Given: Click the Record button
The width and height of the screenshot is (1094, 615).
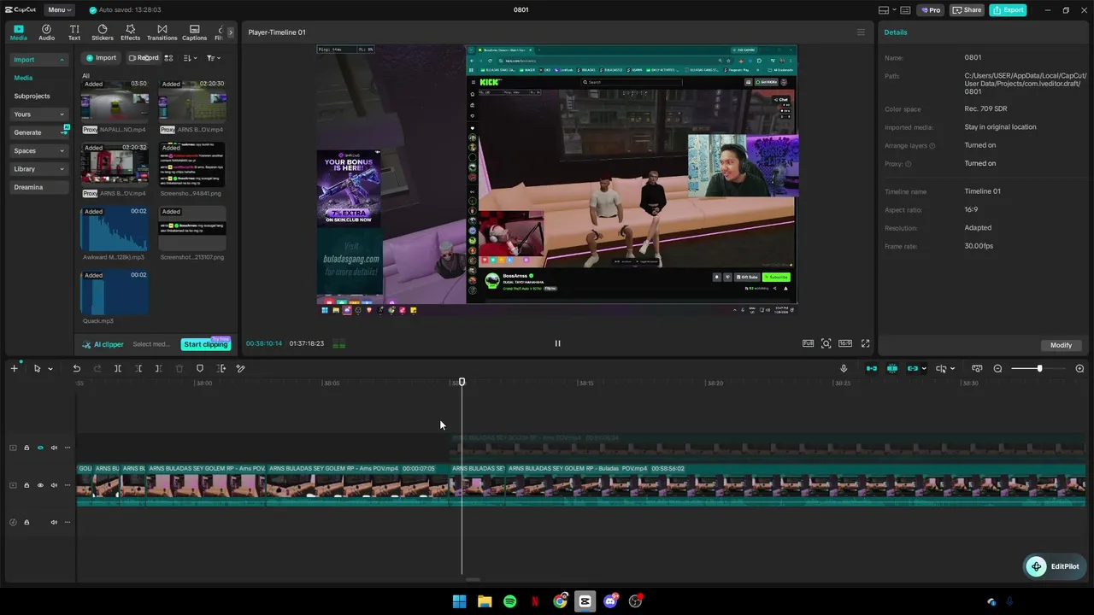Looking at the screenshot, I should click(143, 58).
